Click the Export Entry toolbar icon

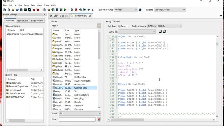84,10
